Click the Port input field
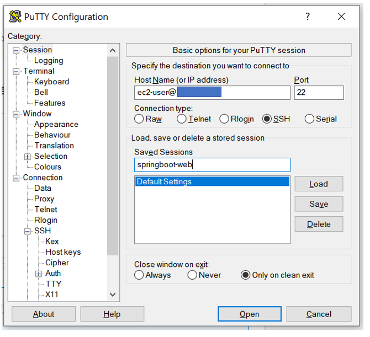 click(x=319, y=92)
